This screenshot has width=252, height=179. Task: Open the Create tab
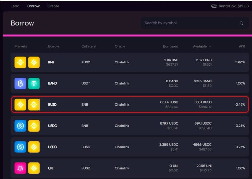click(53, 6)
